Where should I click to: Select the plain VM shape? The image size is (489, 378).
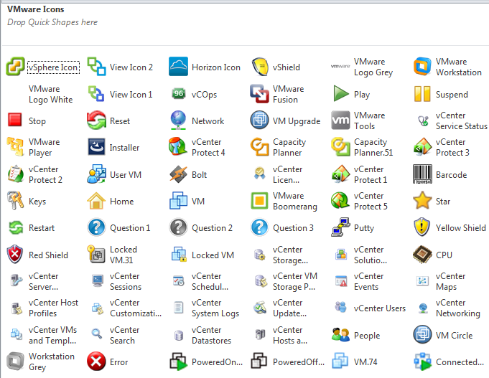click(178, 200)
